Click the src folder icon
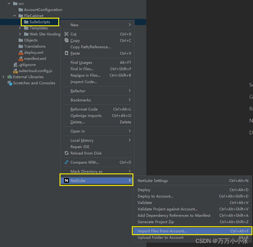Viewport: 253px width, 247px height. [x=15, y=4]
